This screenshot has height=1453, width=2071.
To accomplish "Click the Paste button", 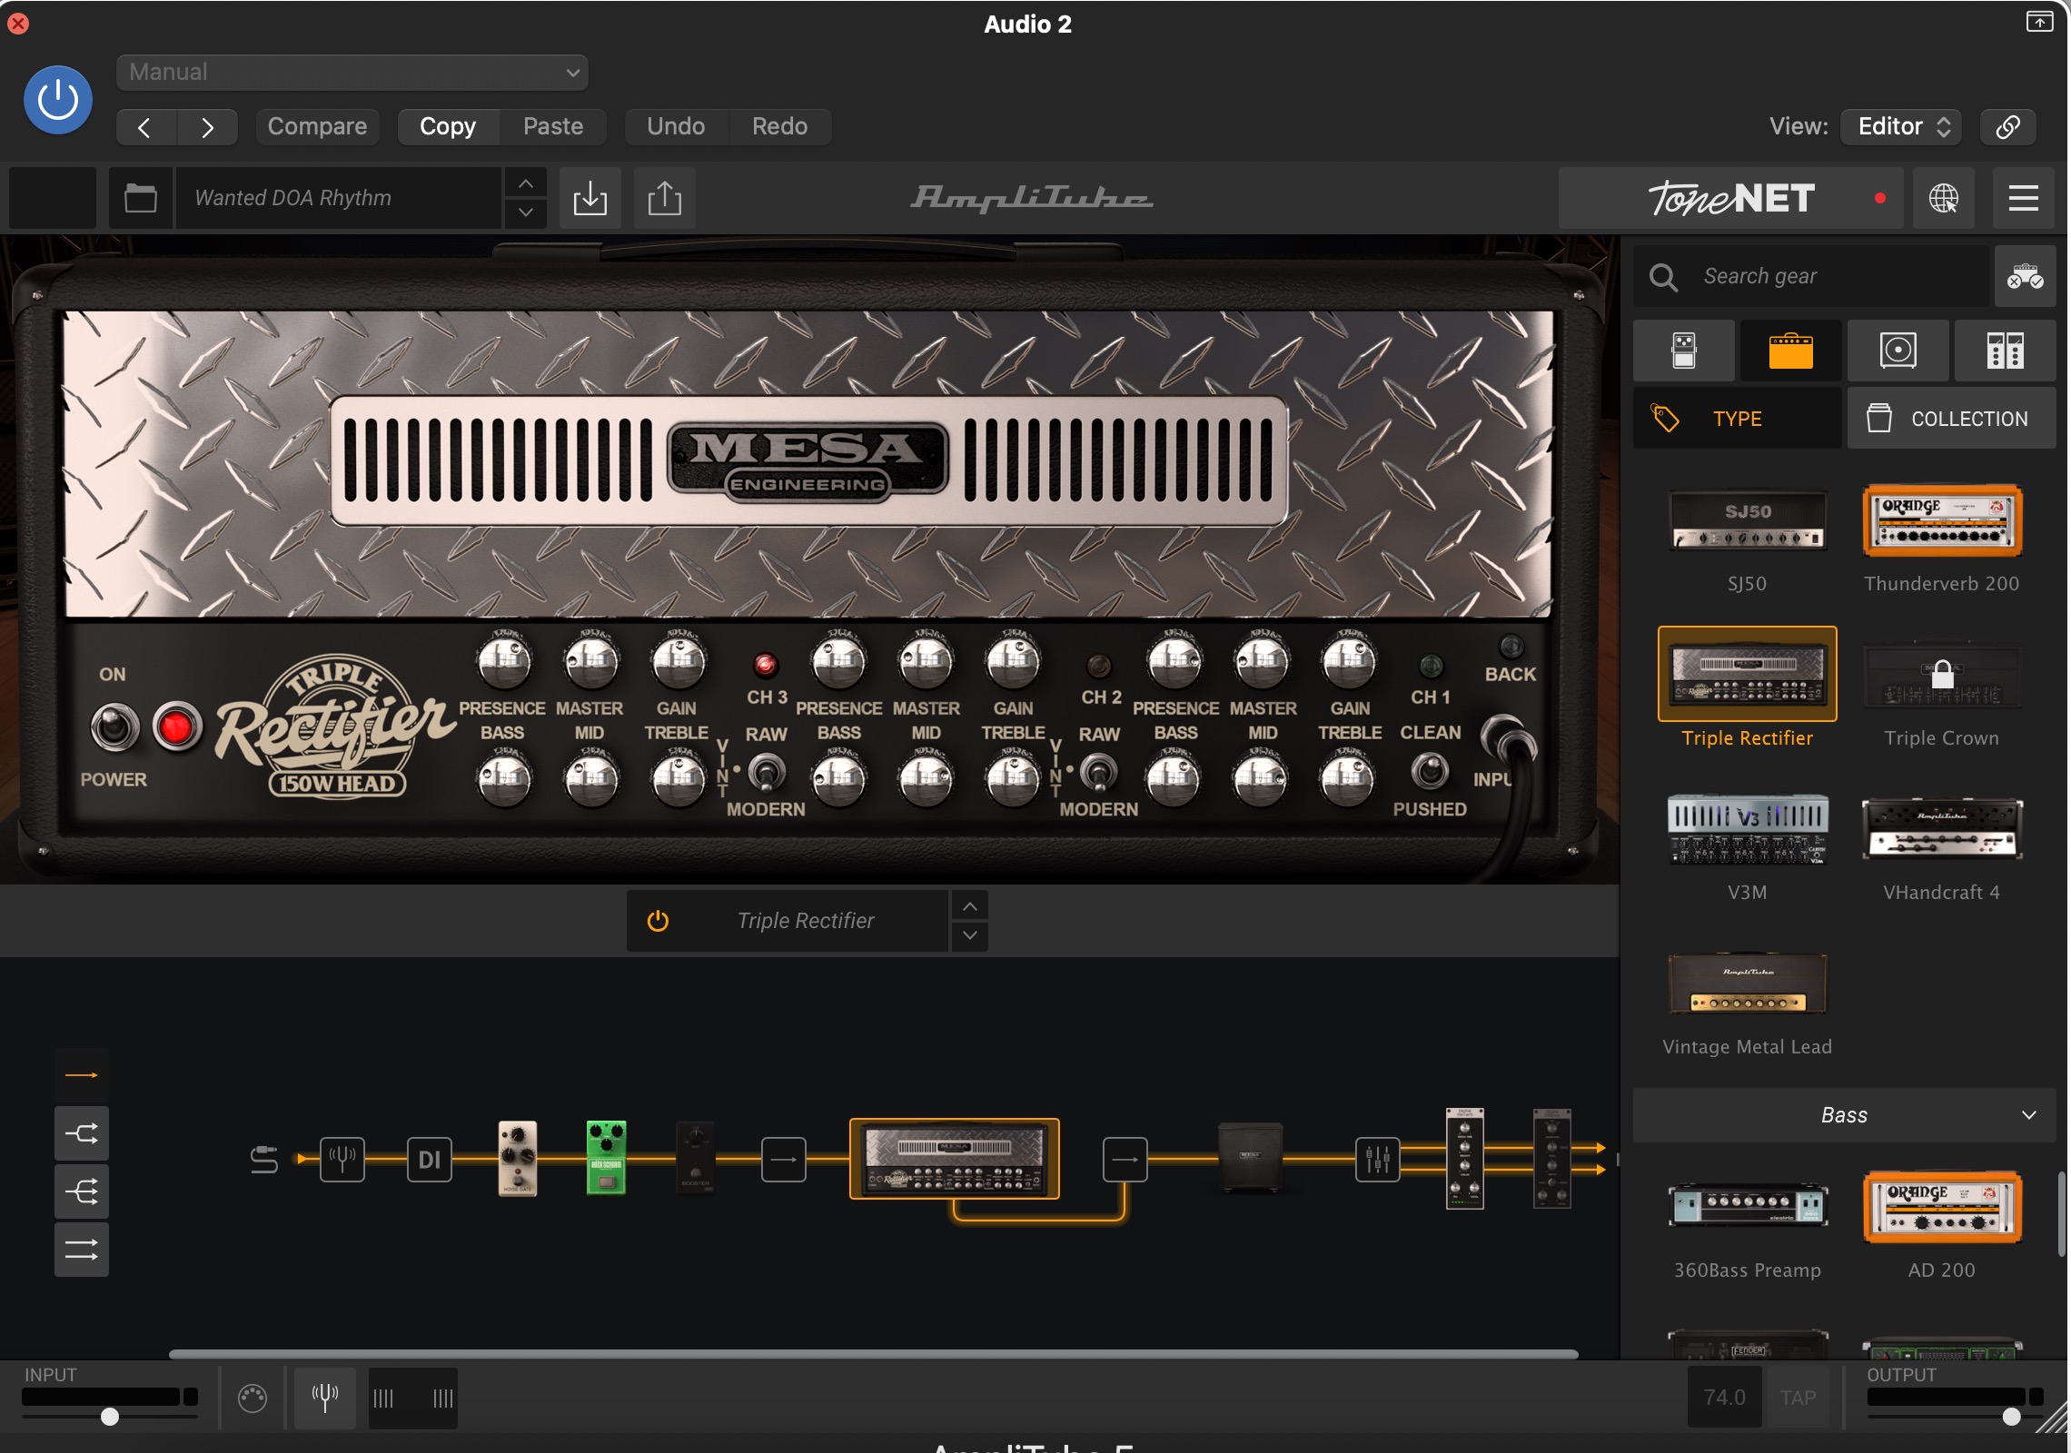I will [553, 127].
